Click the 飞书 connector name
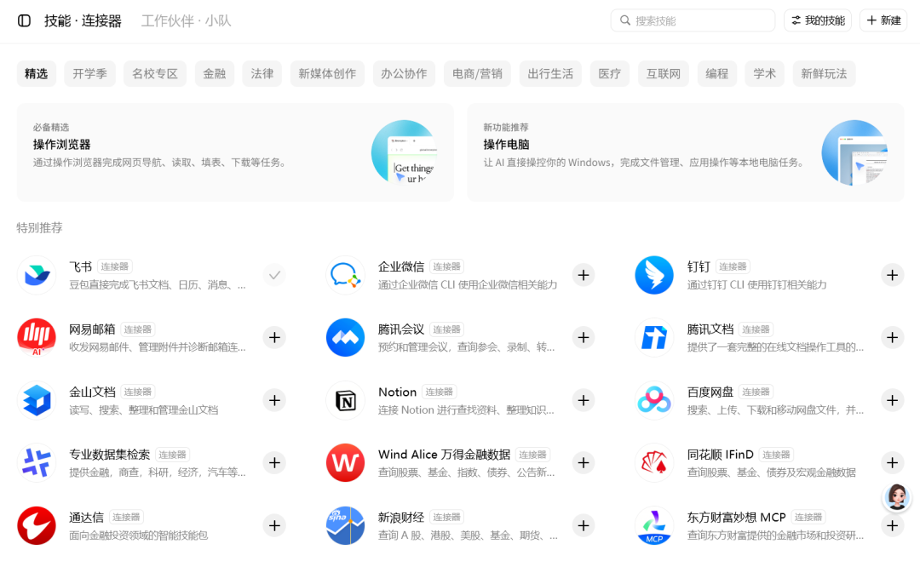The width and height of the screenshot is (920, 561). (x=80, y=266)
